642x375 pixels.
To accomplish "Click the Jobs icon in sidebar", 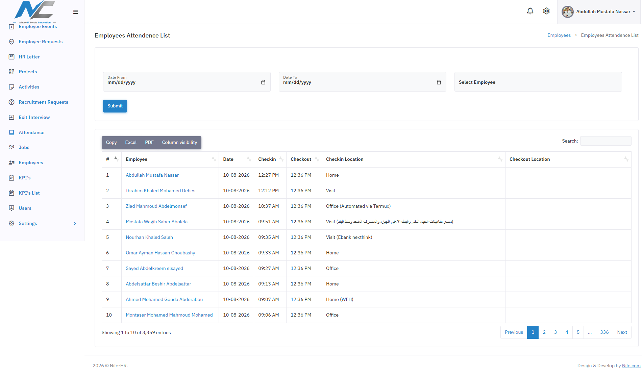I will (x=11, y=147).
